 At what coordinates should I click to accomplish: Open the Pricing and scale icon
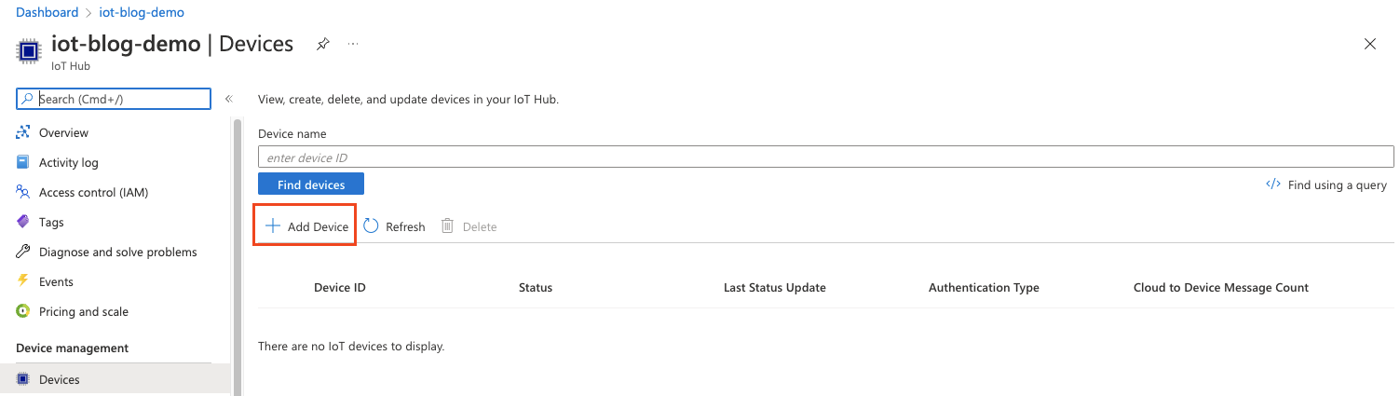tap(23, 312)
